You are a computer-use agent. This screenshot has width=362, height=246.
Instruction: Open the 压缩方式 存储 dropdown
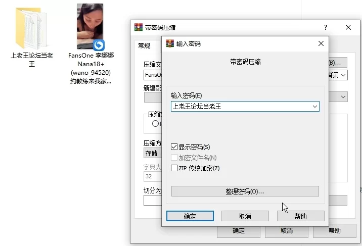coord(153,153)
